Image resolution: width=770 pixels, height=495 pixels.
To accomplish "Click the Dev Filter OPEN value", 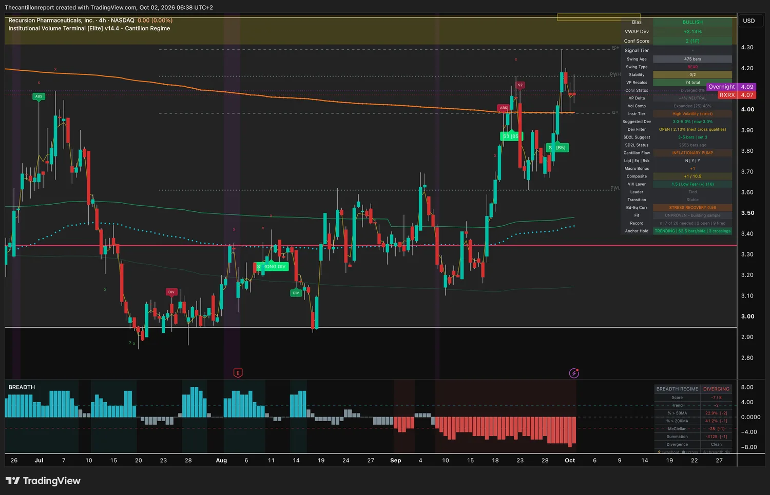I will pos(692,129).
